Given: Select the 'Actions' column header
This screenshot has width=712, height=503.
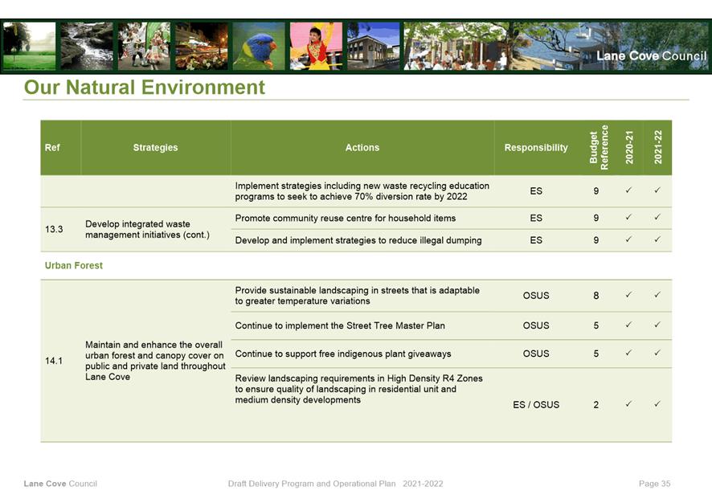Looking at the screenshot, I should point(362,148).
